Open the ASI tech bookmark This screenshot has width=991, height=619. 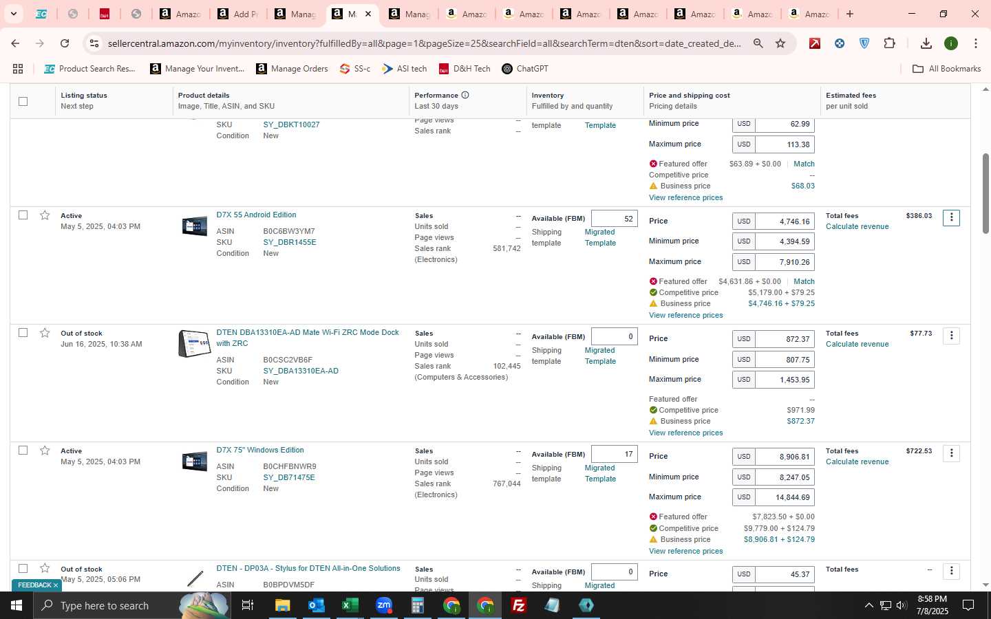[405, 69]
